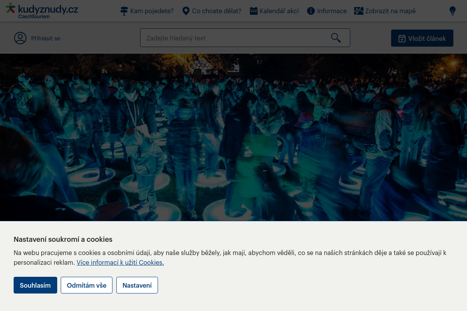
Task: Click the circled info icon in navigation
Action: (311, 11)
